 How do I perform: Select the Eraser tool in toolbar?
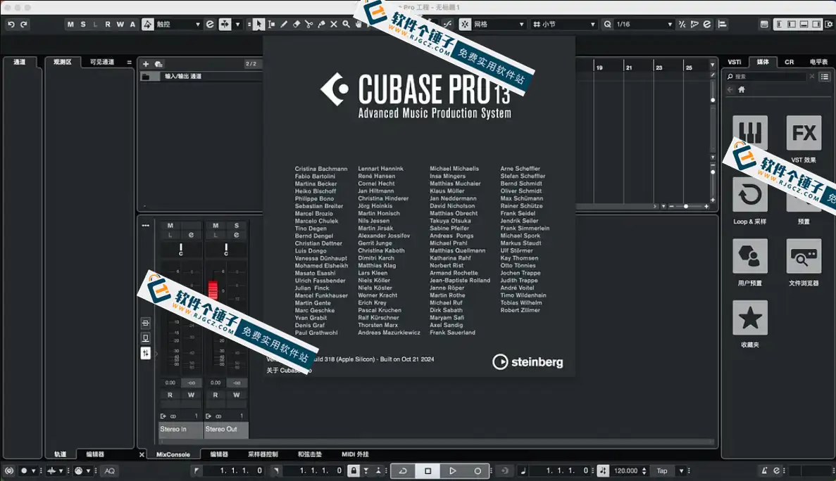tap(297, 25)
